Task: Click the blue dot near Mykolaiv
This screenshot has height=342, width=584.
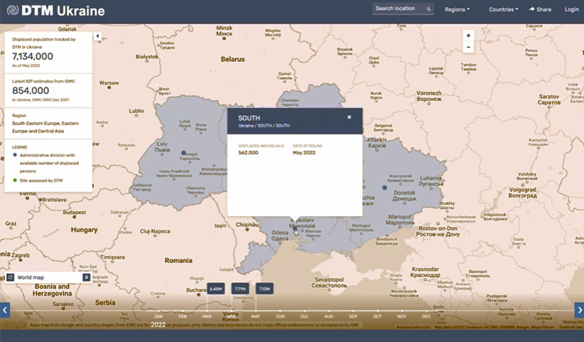Action: (295, 229)
